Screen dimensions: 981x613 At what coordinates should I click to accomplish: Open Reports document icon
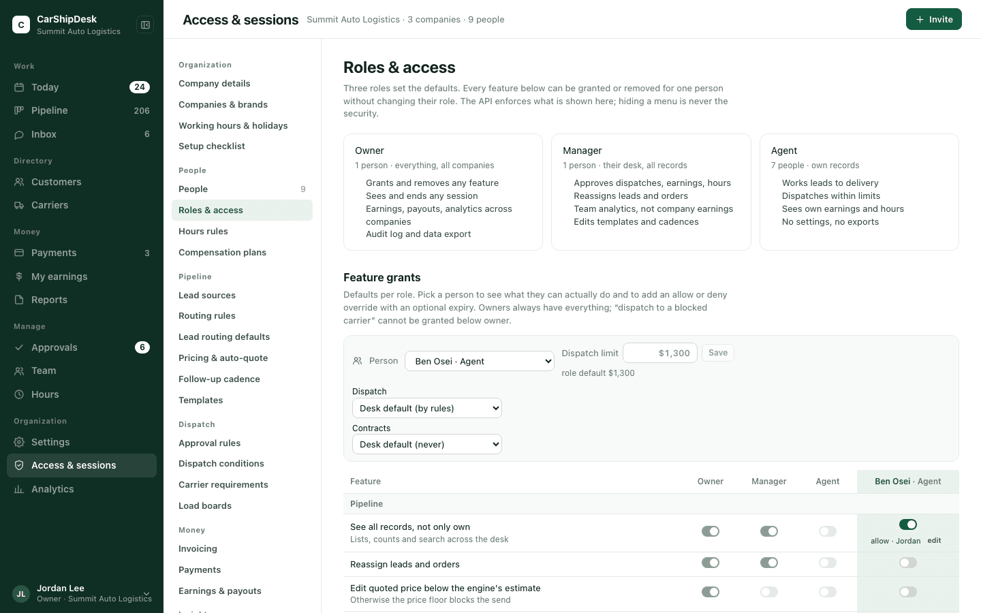click(19, 300)
